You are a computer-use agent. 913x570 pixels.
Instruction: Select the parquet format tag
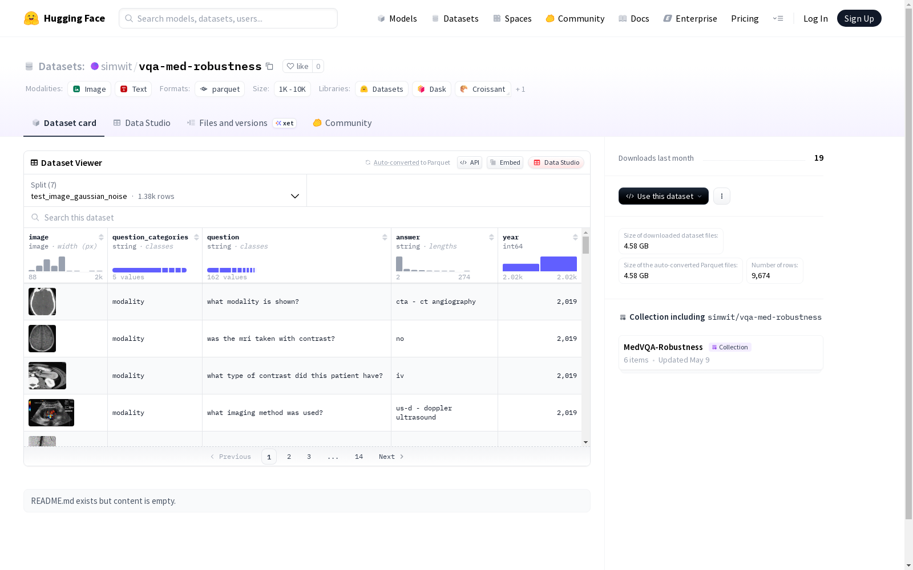pyautogui.click(x=220, y=89)
